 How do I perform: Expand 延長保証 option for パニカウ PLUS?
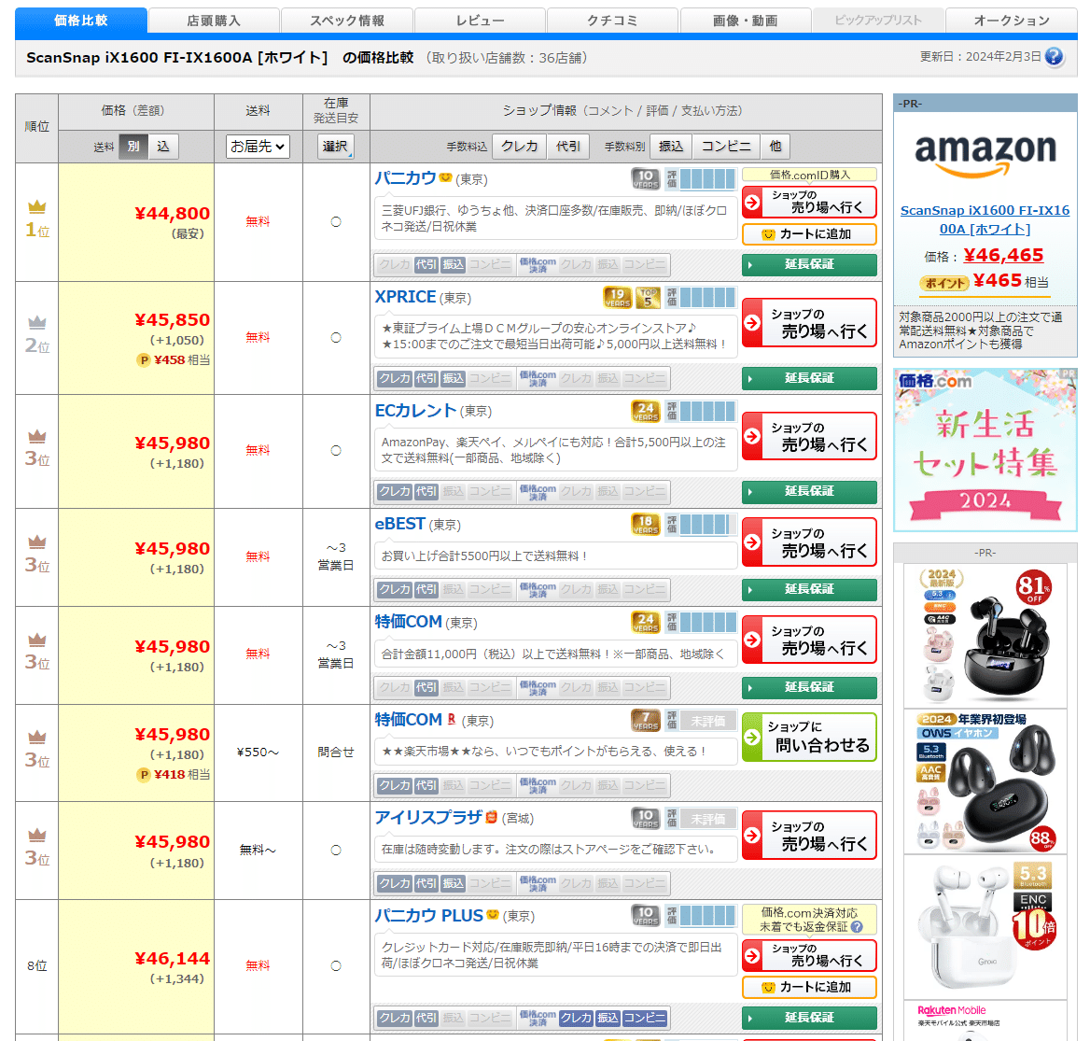[809, 1018]
